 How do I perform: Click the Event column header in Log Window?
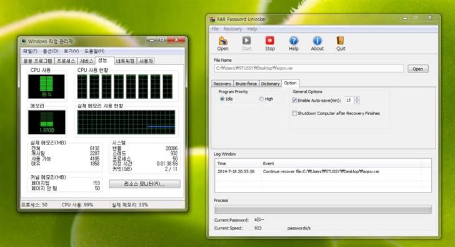(341, 163)
